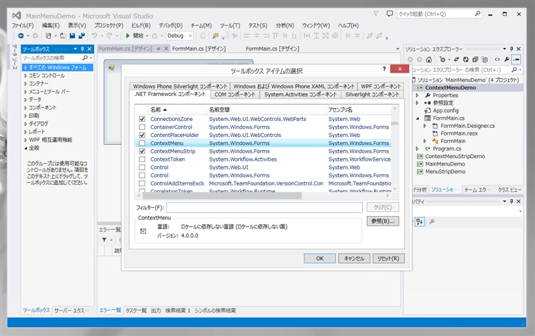Check the ContextToken checkbox
This screenshot has height=336, width=535.
click(x=142, y=159)
